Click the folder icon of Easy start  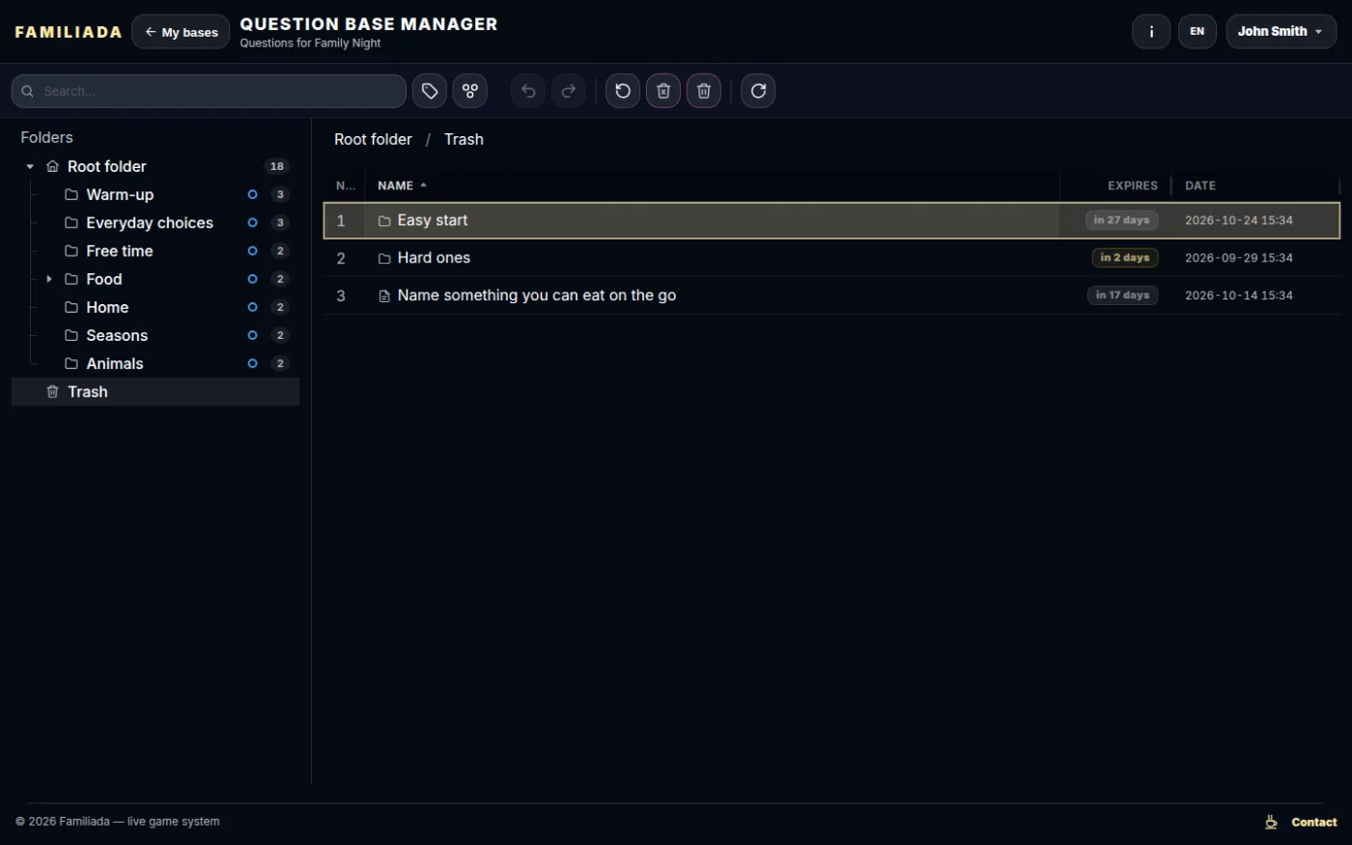(384, 221)
